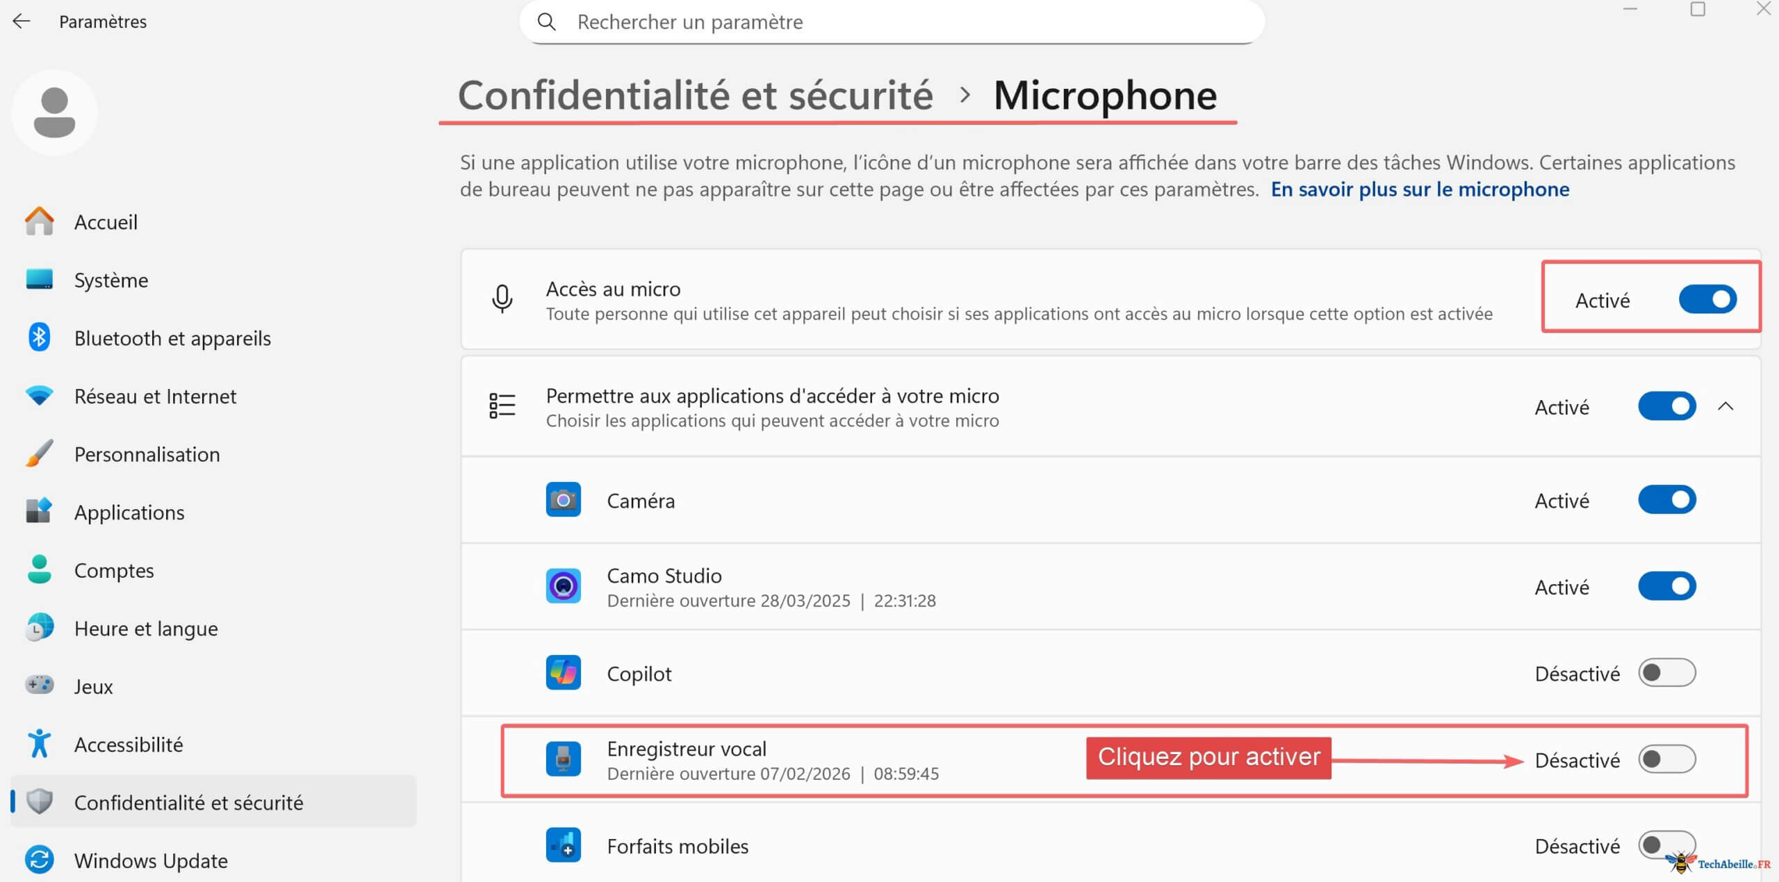The width and height of the screenshot is (1779, 882).
Task: Click the user account avatar
Action: pyautogui.click(x=54, y=111)
